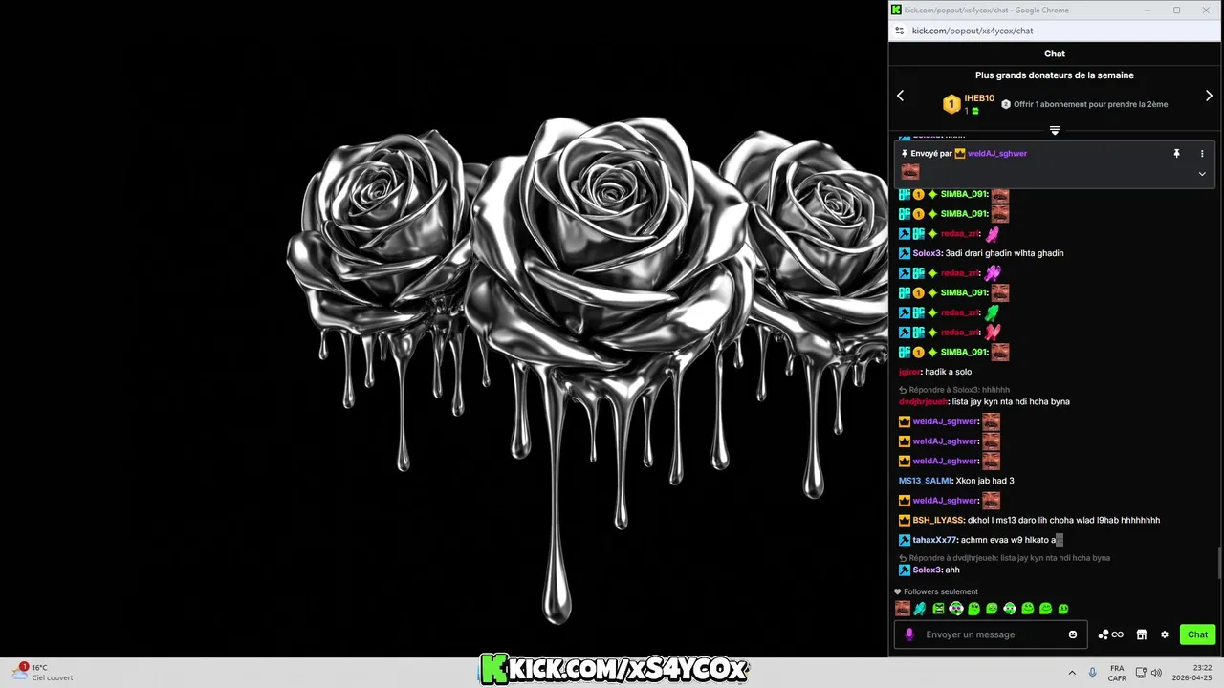This screenshot has height=688, width=1224.
Task: Click the Kick favicon in Chrome title bar
Action: click(896, 10)
